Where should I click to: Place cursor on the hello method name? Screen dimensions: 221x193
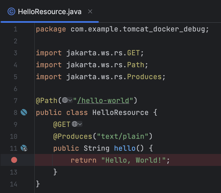tap(125, 148)
